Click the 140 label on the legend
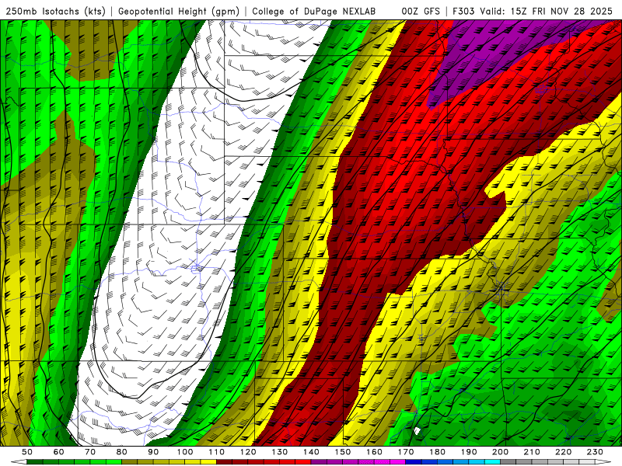The width and height of the screenshot is (622, 466). [x=311, y=452]
